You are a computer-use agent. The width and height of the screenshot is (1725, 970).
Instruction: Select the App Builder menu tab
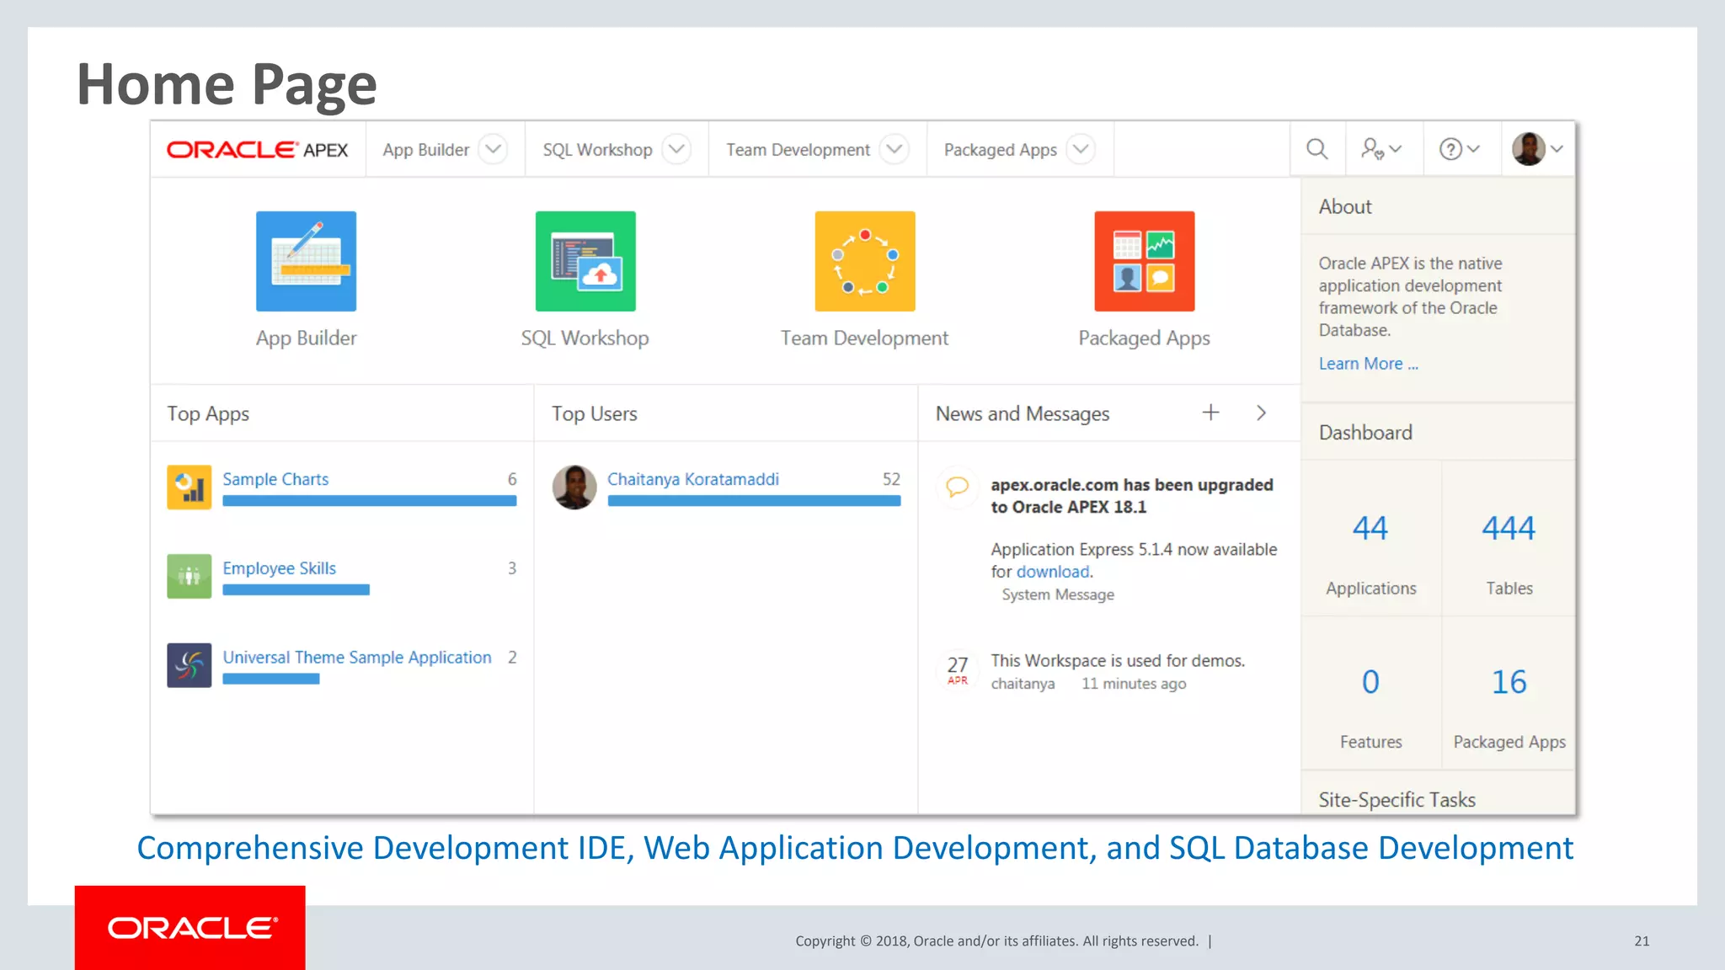pos(425,150)
